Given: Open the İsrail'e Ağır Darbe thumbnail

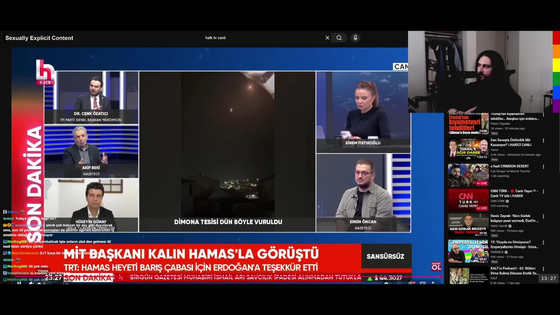Looking at the screenshot, I should pos(468,149).
